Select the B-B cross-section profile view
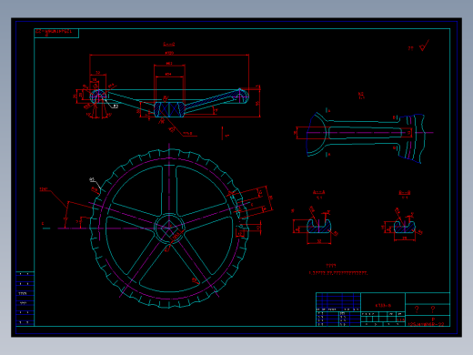Screen dimensions: 473x355 [405, 227]
